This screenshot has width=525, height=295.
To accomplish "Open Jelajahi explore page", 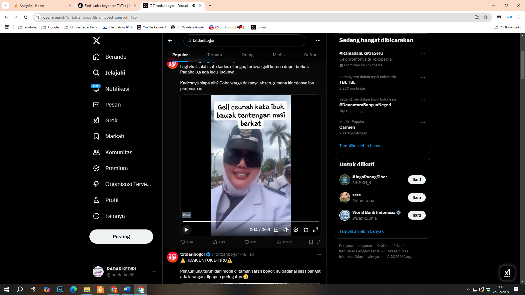I will point(109,73).
